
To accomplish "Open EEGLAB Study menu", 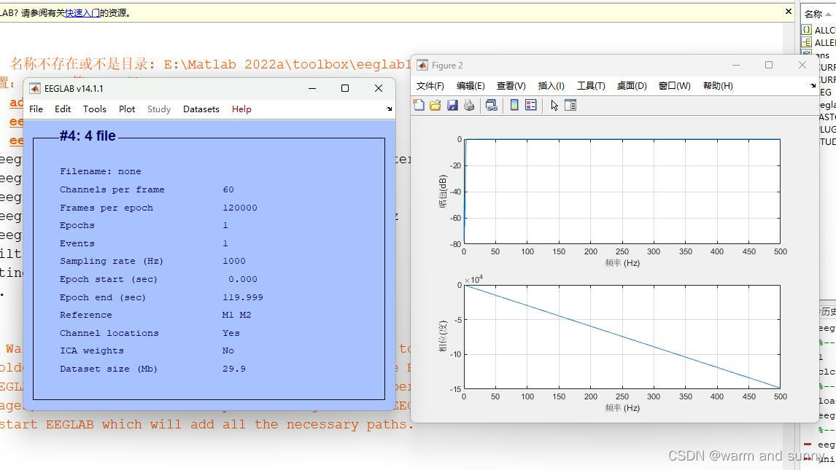I will (159, 109).
